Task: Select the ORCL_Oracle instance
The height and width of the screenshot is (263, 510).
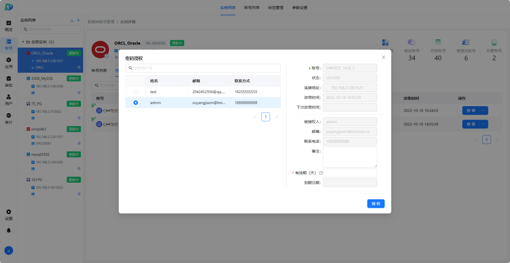Action: tap(51, 60)
